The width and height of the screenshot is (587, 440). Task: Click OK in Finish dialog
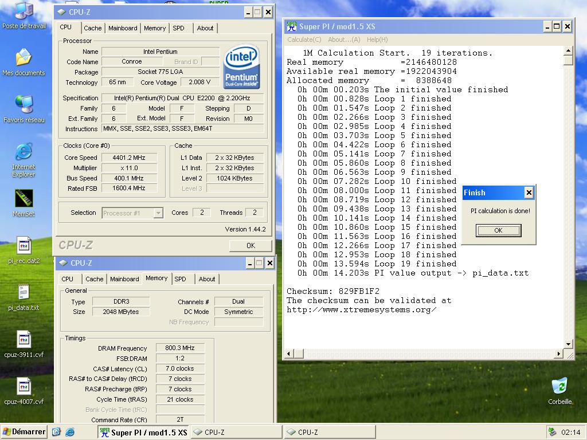click(498, 230)
